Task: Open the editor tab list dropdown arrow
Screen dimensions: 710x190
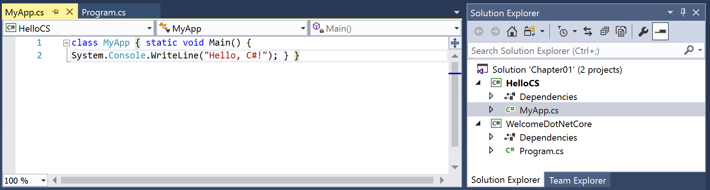Action: [x=457, y=12]
